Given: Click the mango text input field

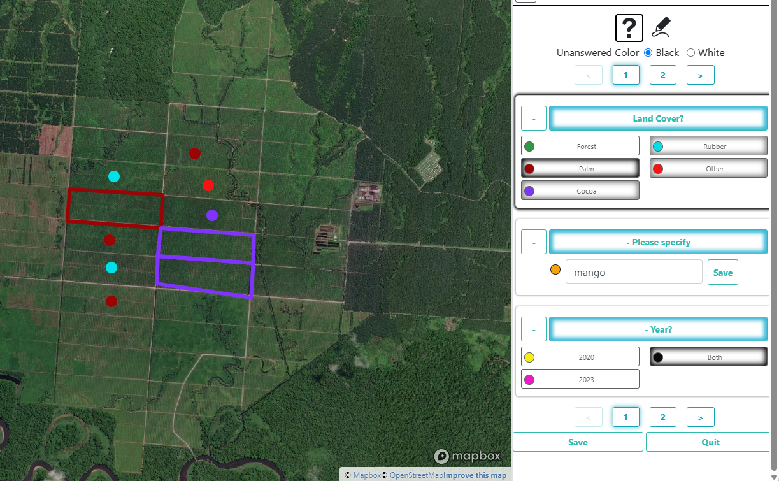Looking at the screenshot, I should click(x=634, y=273).
